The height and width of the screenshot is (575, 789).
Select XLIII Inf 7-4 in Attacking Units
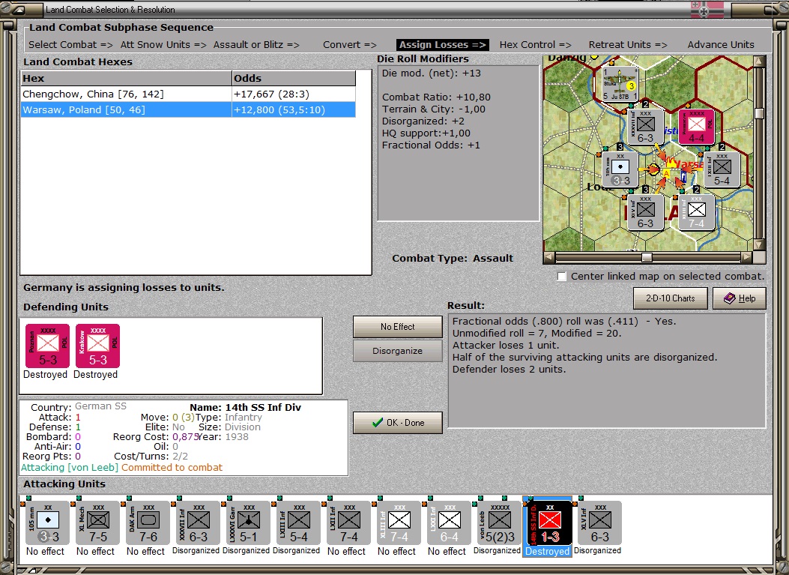click(399, 523)
